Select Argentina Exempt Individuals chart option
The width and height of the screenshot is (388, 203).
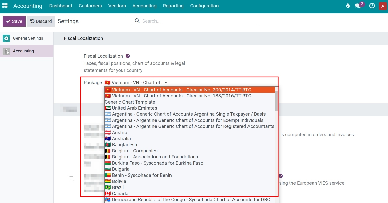pyautogui.click(x=190, y=120)
